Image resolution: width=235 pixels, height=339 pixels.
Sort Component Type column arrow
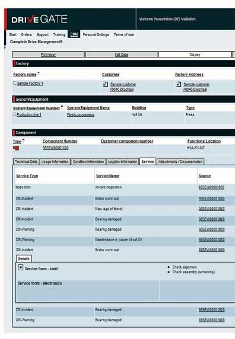point(23,140)
